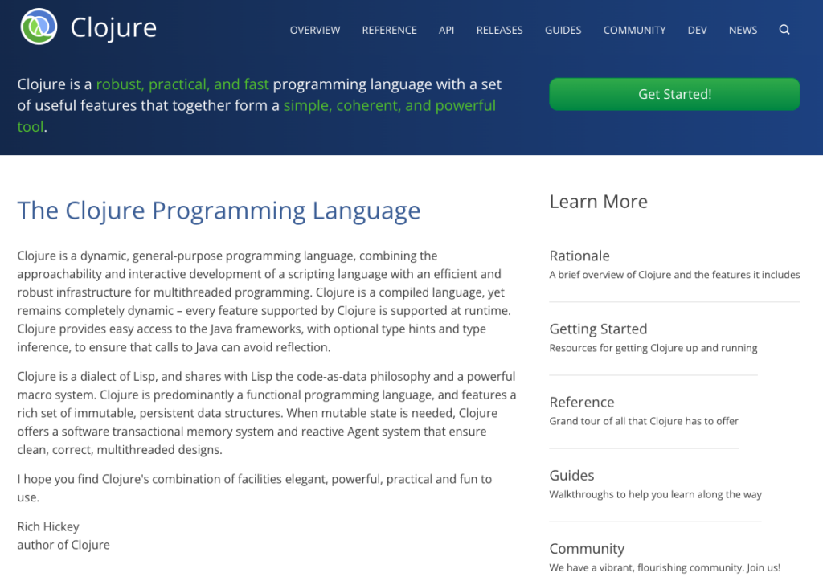Click Guides in the Learn More sidebar
The width and height of the screenshot is (823, 585).
[571, 476]
